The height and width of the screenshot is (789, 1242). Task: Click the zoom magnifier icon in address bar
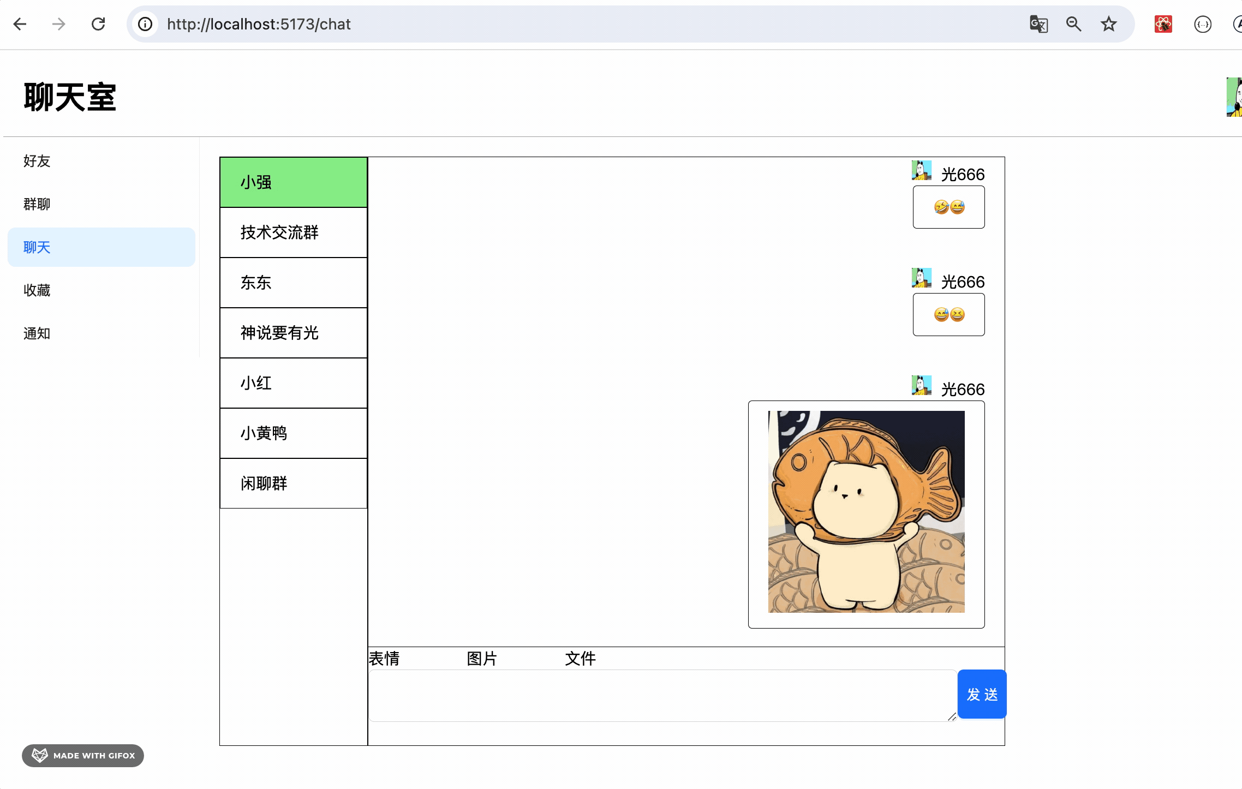(x=1073, y=24)
